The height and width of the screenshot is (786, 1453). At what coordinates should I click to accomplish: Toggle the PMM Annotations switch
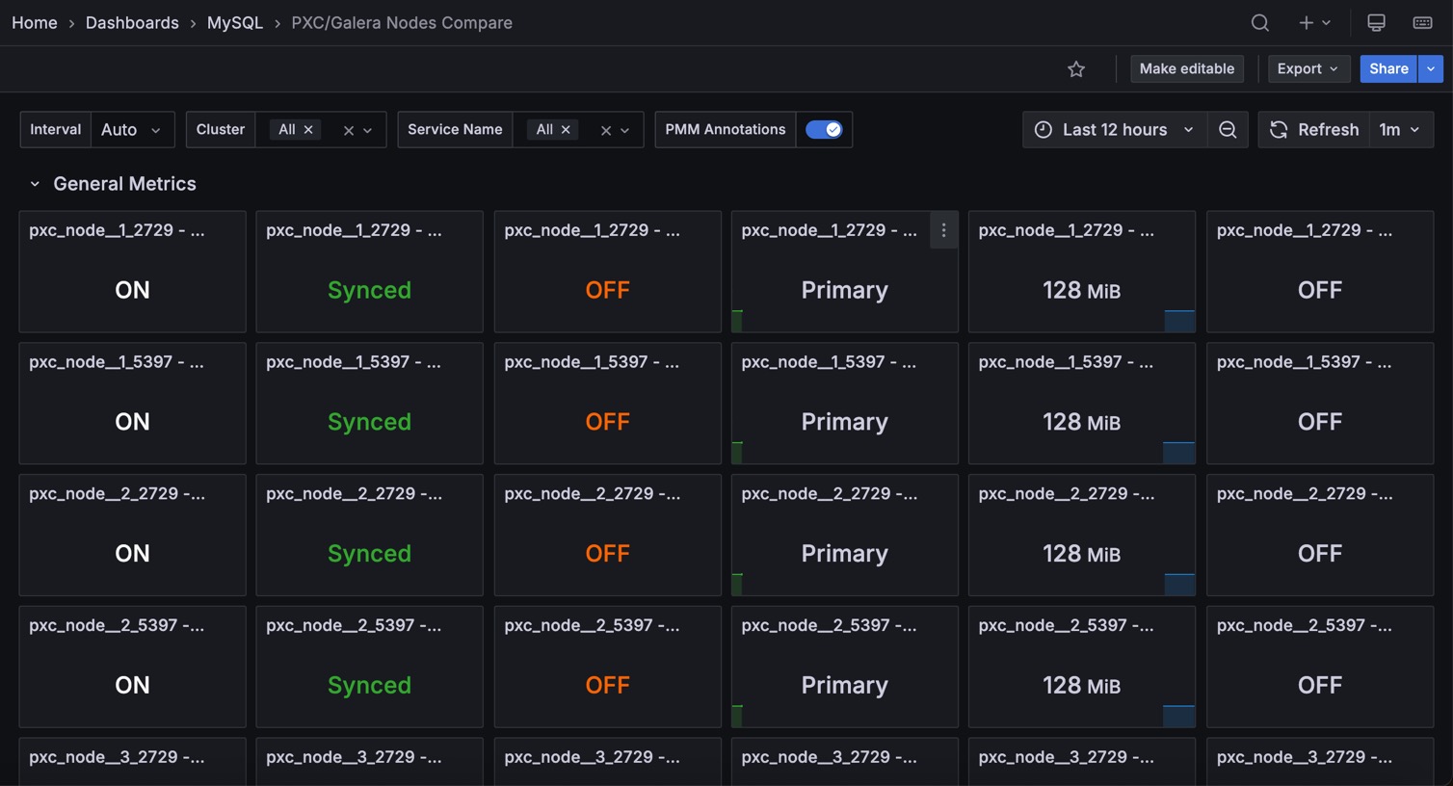point(824,130)
